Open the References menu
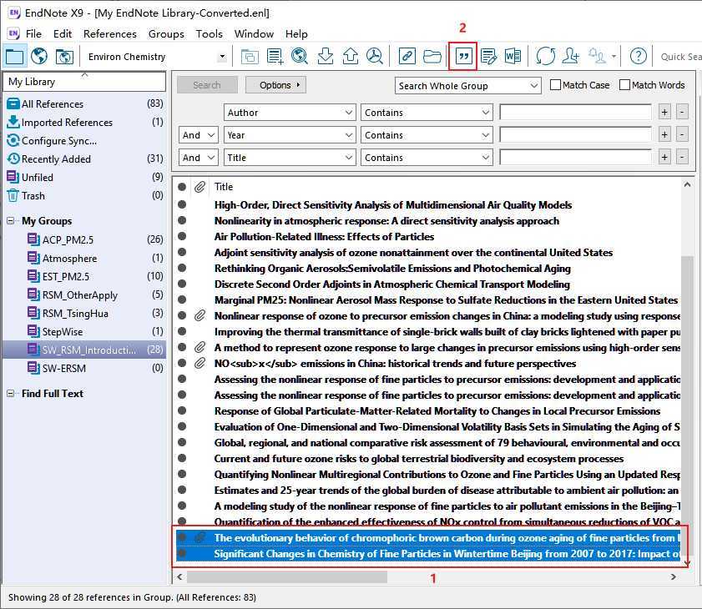The image size is (702, 609). tap(110, 34)
